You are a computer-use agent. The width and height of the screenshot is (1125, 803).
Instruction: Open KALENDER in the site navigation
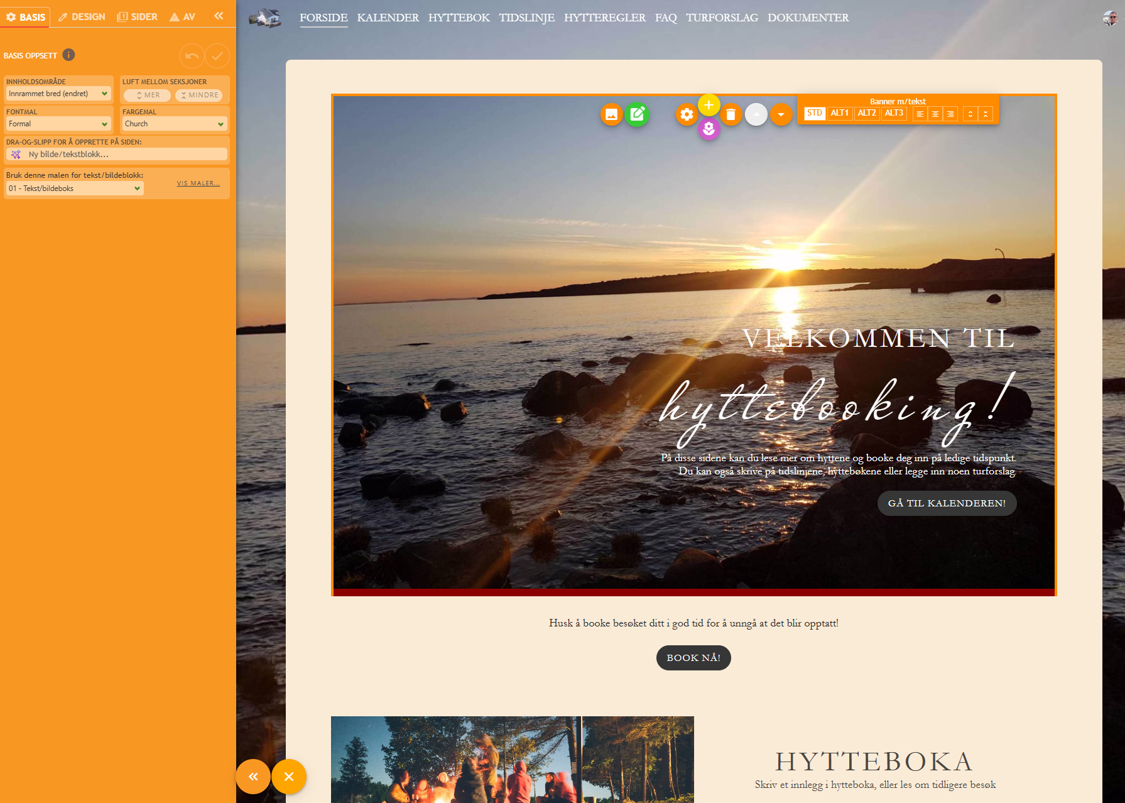point(388,18)
